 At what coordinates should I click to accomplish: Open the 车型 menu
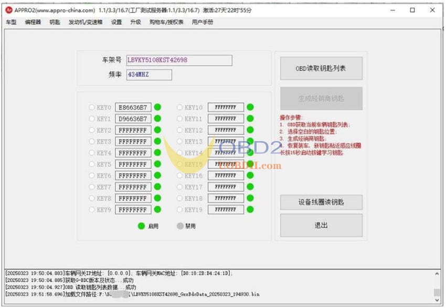11,22
